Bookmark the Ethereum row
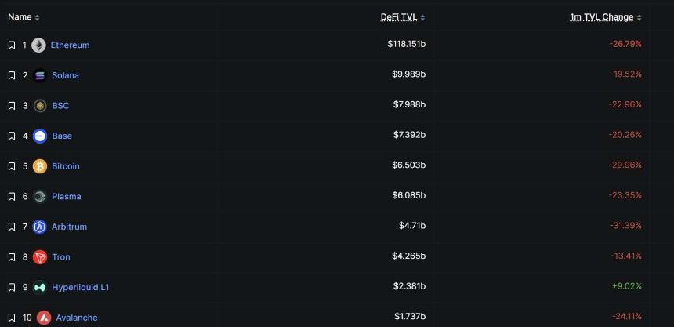The height and width of the screenshot is (327, 674). pos(12,45)
